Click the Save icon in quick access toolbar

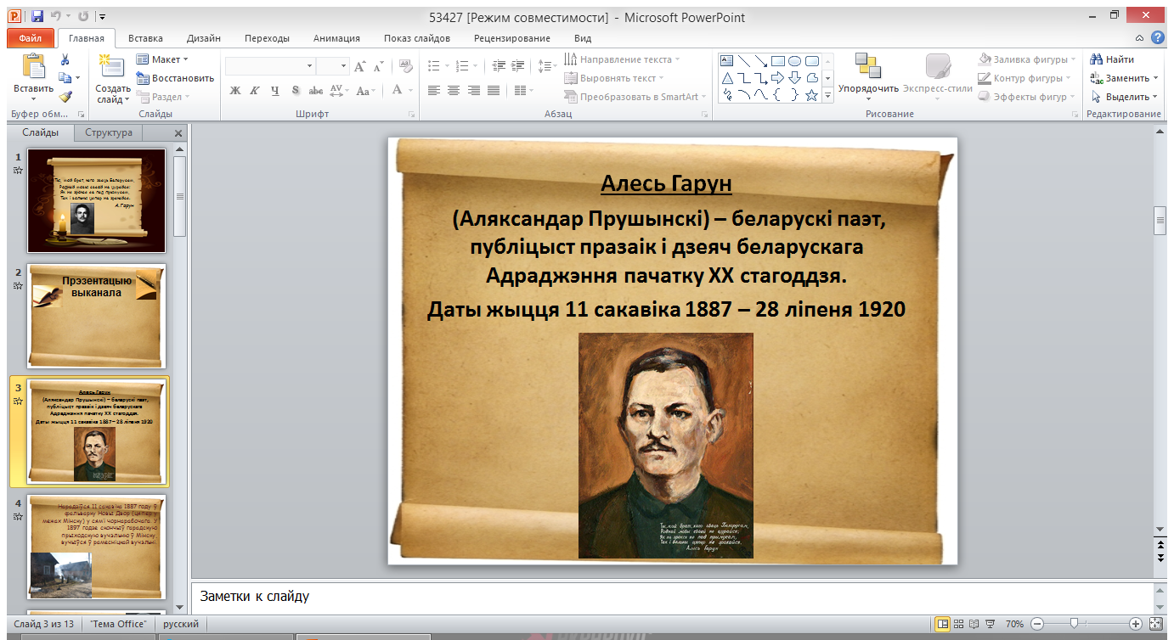coord(37,16)
